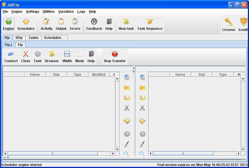Open the File menu

[5, 12]
